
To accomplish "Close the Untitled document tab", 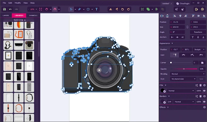I will pos(171,4).
